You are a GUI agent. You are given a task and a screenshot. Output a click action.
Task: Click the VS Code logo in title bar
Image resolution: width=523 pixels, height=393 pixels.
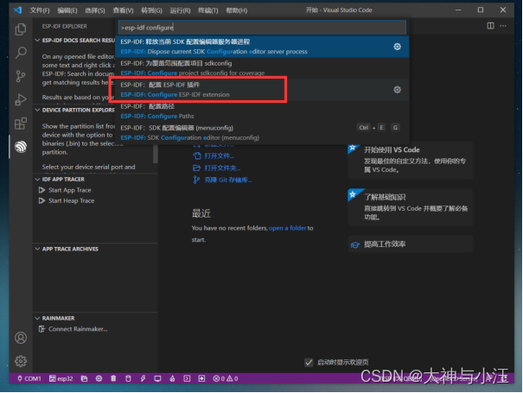click(17, 10)
